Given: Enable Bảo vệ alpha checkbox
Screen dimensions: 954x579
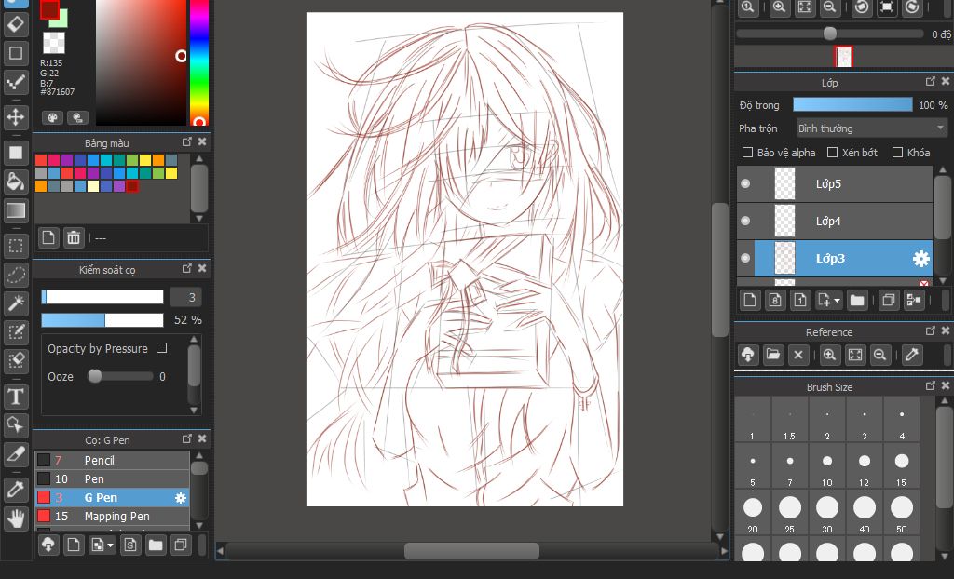Looking at the screenshot, I should (748, 152).
